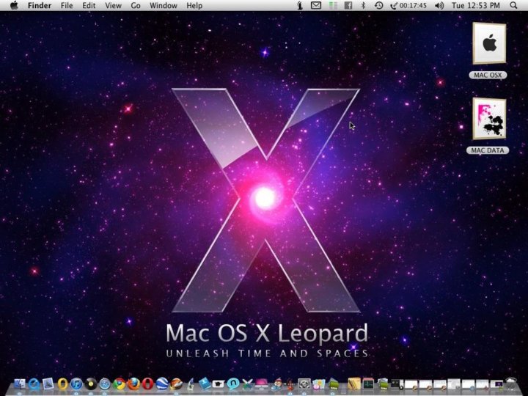Launch Opera from the dock
This screenshot has height=396, width=528.
(148, 384)
